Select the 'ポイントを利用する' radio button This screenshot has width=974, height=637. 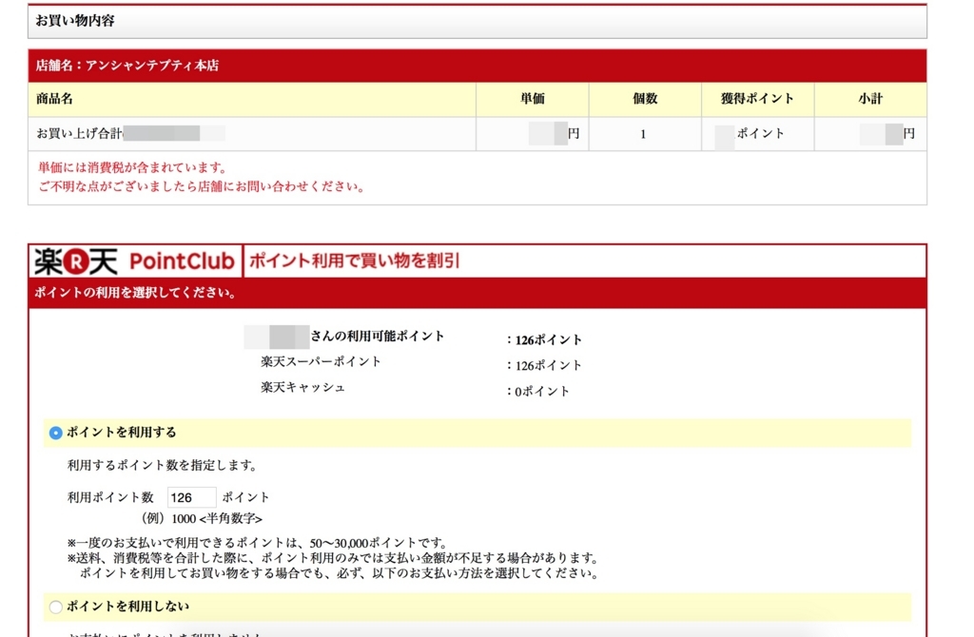pyautogui.click(x=55, y=433)
